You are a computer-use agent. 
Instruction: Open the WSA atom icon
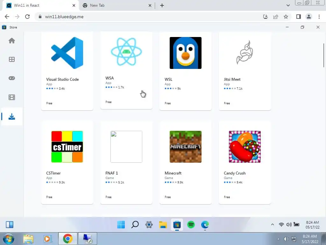click(x=126, y=52)
